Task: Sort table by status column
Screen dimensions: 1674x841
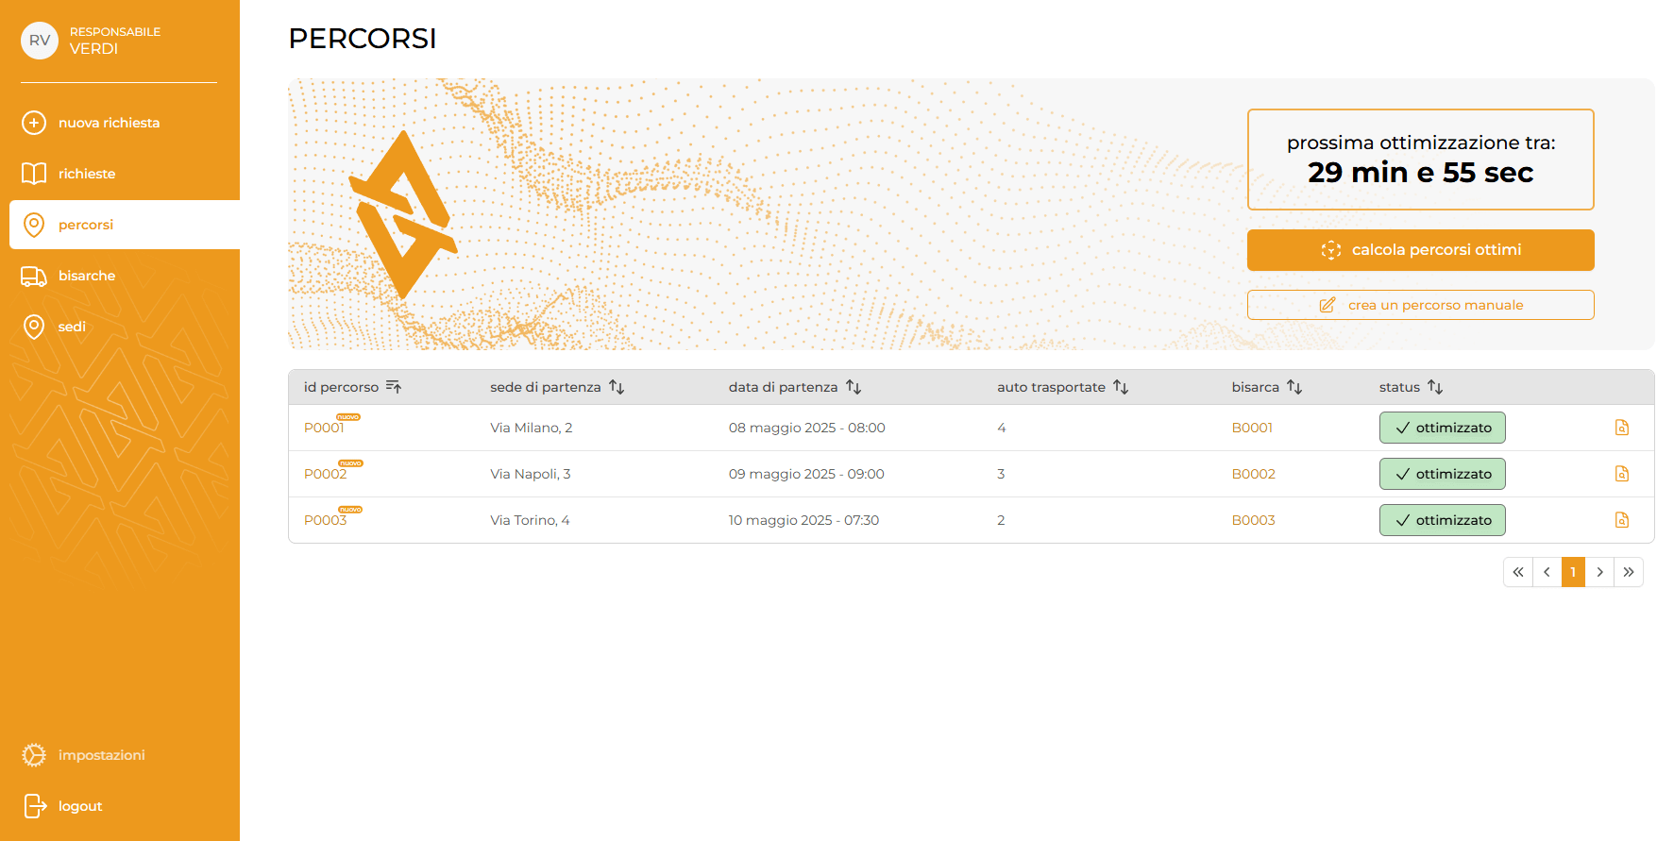Action: (x=1435, y=387)
